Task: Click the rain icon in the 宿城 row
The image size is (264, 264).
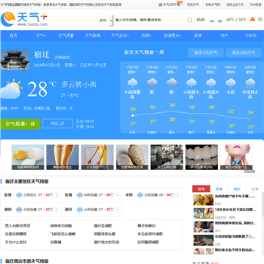Action: [80, 195]
